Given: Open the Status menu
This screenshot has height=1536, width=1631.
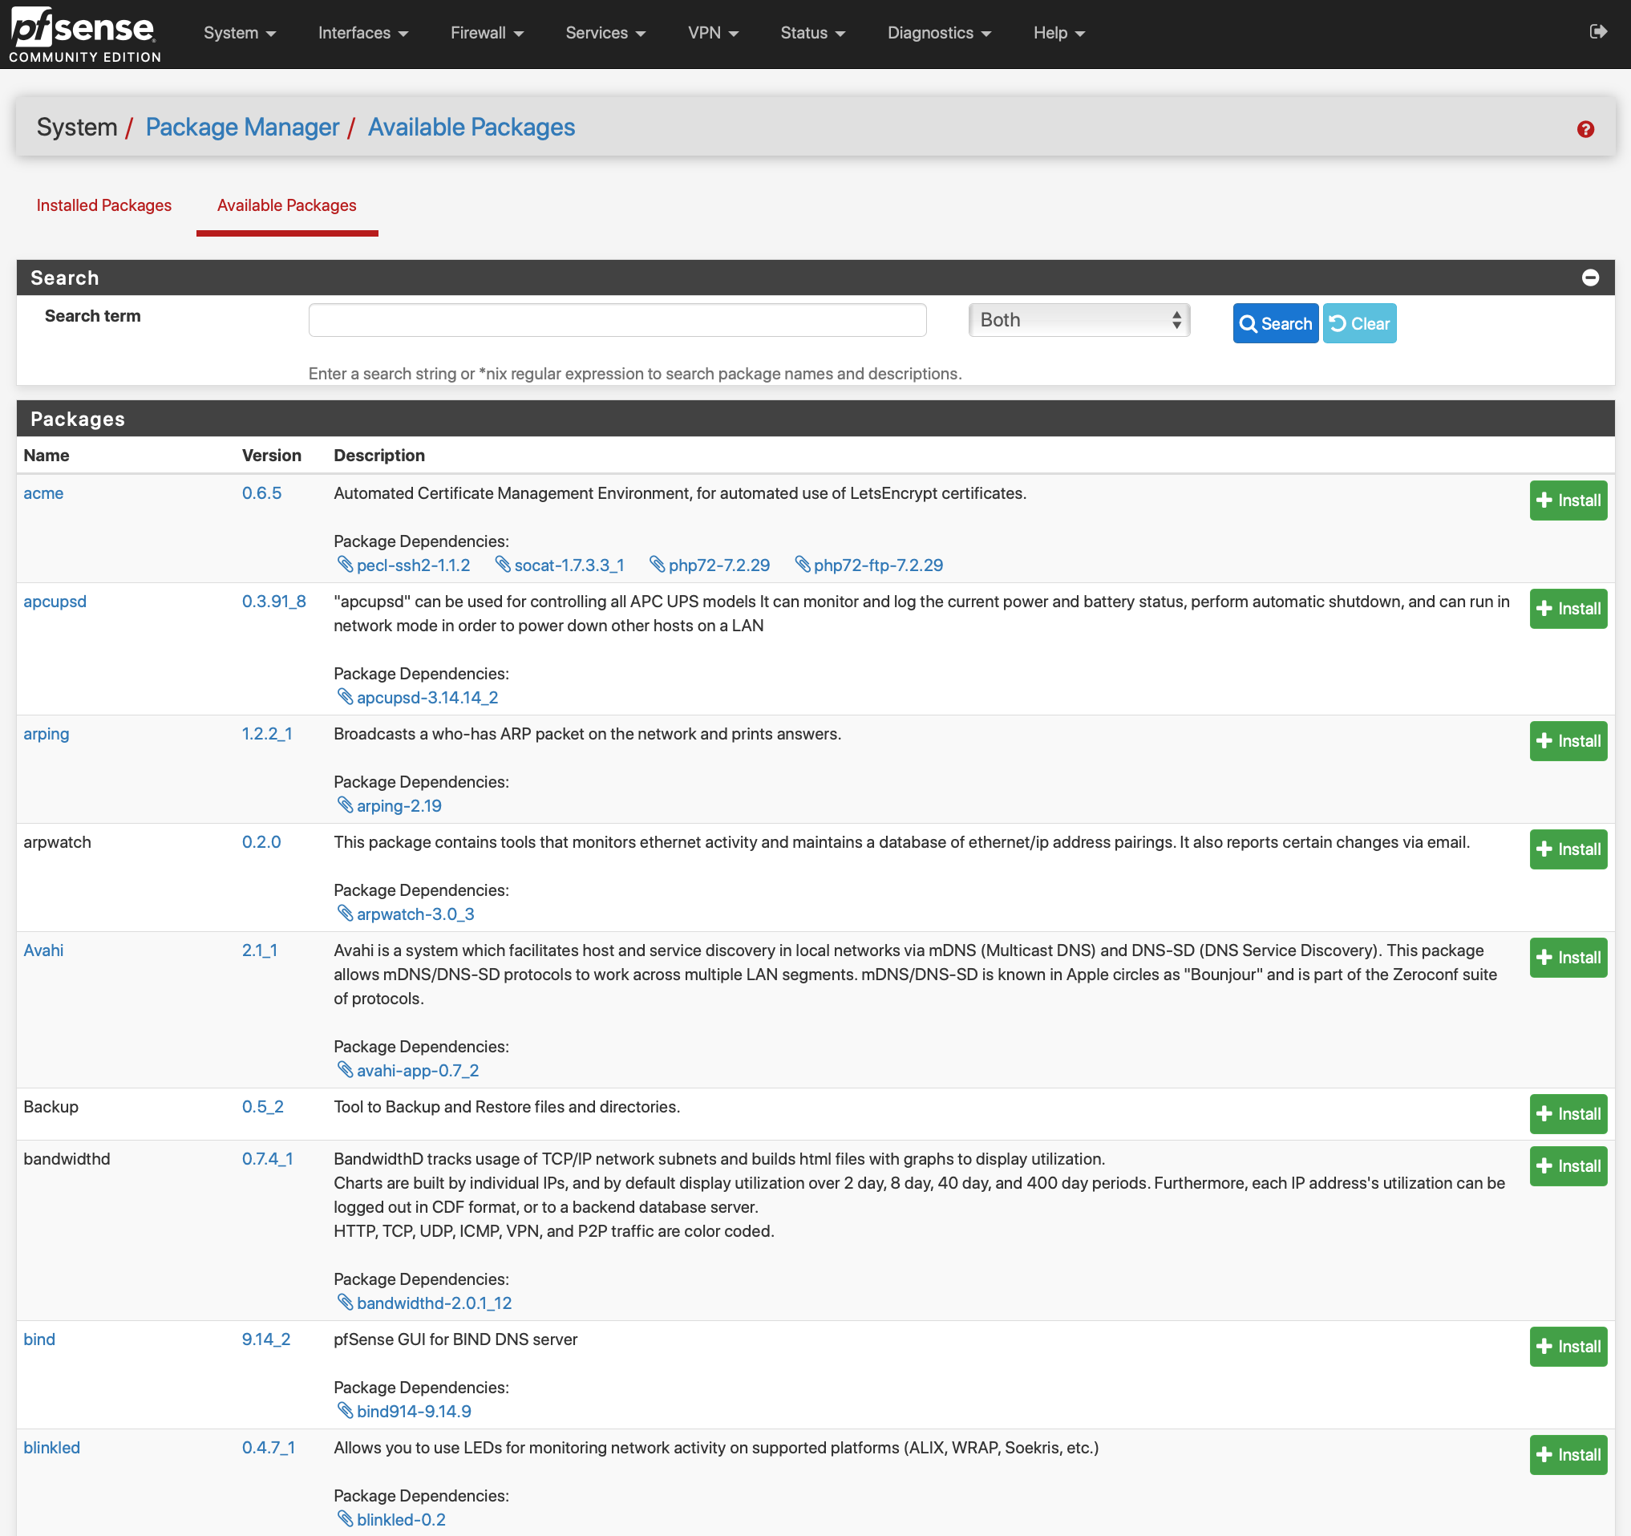Looking at the screenshot, I should (812, 33).
